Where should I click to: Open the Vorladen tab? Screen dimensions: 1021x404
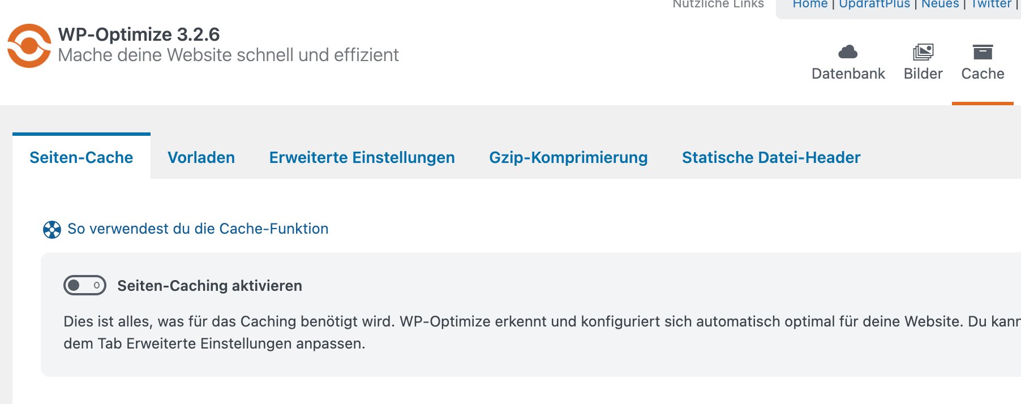201,157
